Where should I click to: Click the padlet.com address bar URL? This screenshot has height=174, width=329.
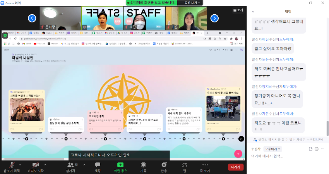tap(45, 39)
